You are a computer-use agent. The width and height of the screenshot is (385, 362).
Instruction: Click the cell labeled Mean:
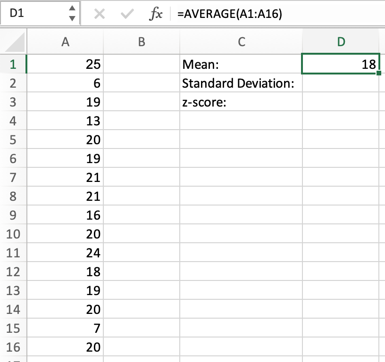[241, 65]
